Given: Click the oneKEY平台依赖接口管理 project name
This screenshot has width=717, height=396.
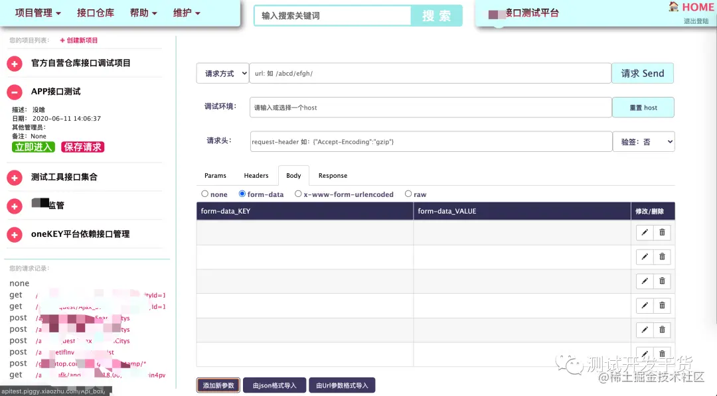Looking at the screenshot, I should (80, 234).
